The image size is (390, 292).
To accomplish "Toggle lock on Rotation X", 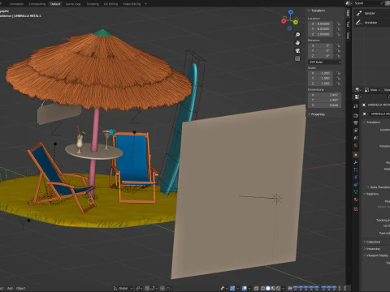I will pyautogui.click(x=338, y=45).
